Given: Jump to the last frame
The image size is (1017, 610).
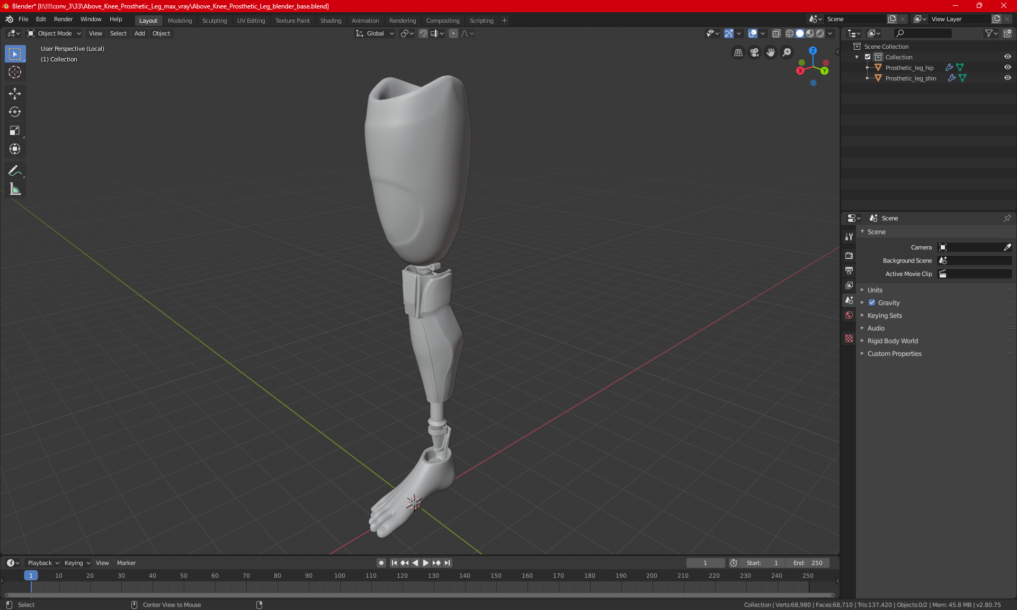Looking at the screenshot, I should point(448,563).
